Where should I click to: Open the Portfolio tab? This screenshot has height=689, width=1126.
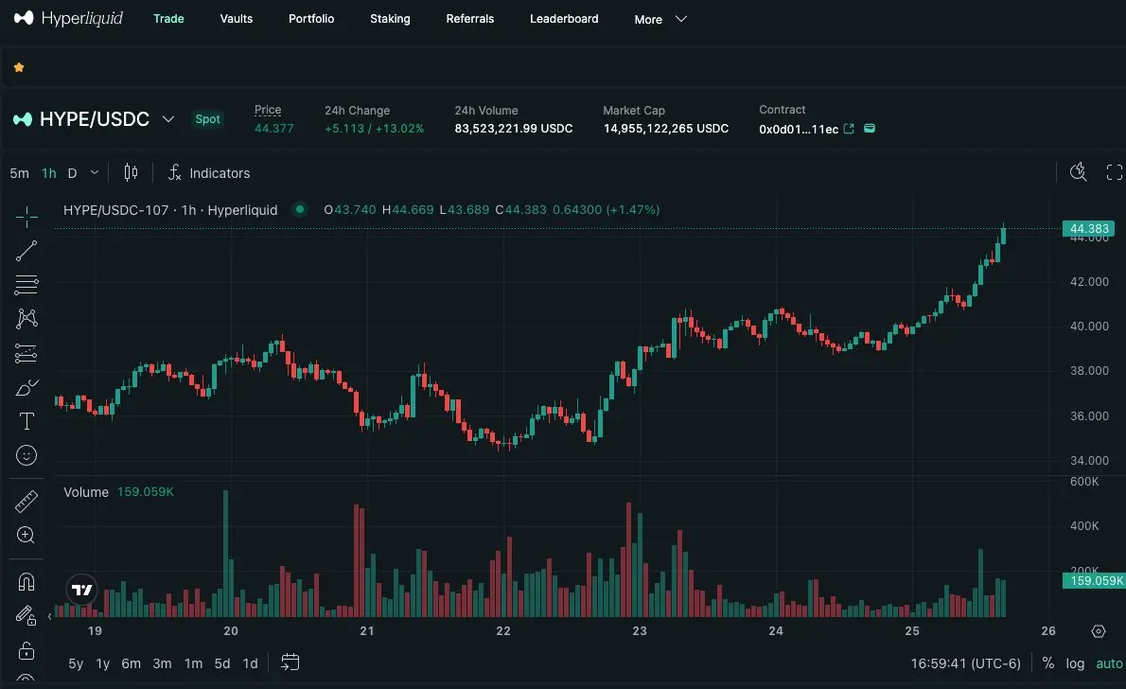pyautogui.click(x=311, y=19)
